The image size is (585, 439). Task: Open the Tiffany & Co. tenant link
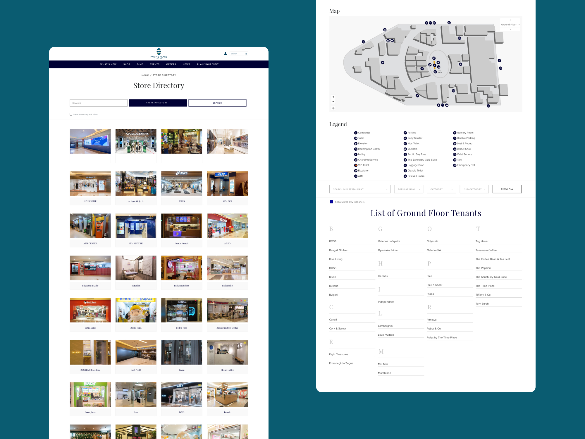pyautogui.click(x=483, y=295)
